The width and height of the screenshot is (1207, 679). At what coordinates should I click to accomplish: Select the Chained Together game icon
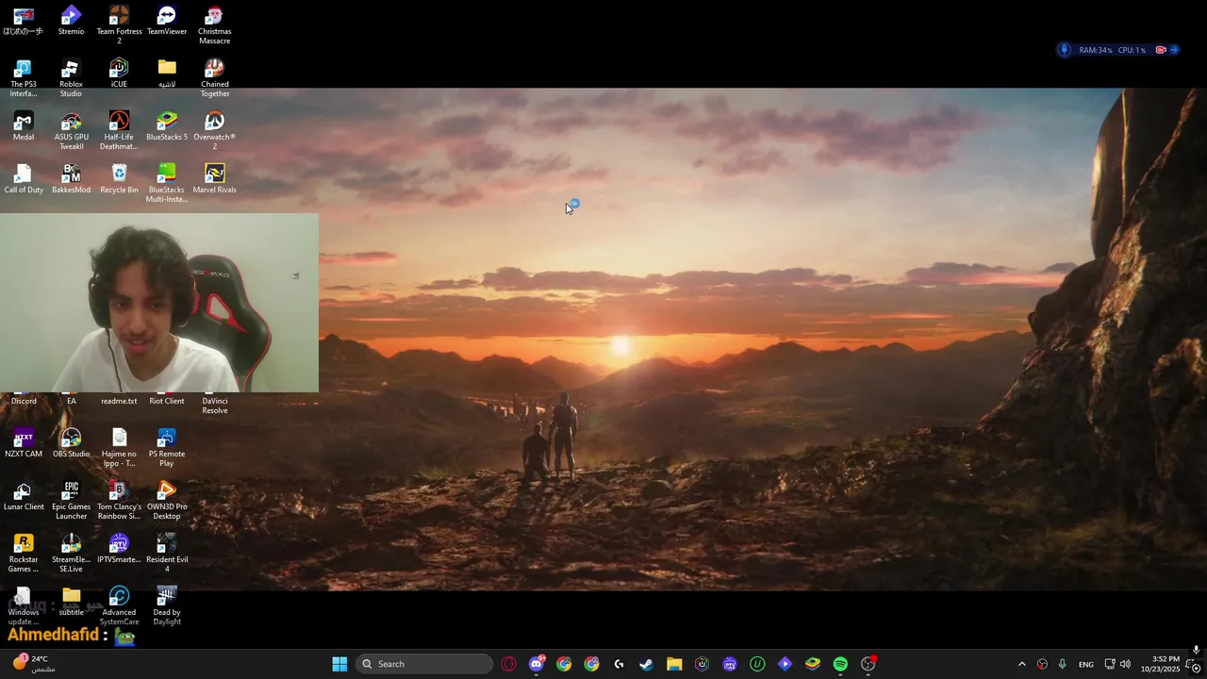[x=214, y=77]
